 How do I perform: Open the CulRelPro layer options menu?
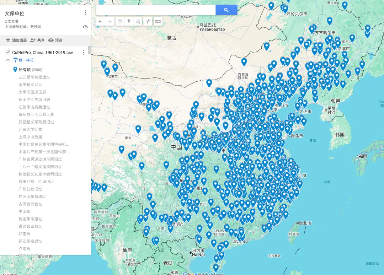[84, 52]
